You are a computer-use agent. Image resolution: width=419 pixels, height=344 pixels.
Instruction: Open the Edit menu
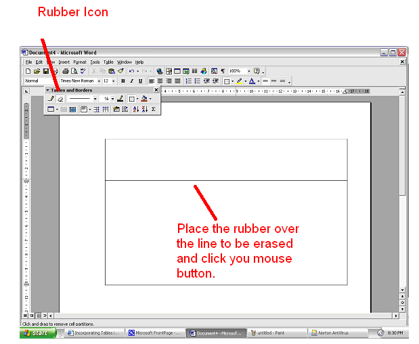(39, 62)
